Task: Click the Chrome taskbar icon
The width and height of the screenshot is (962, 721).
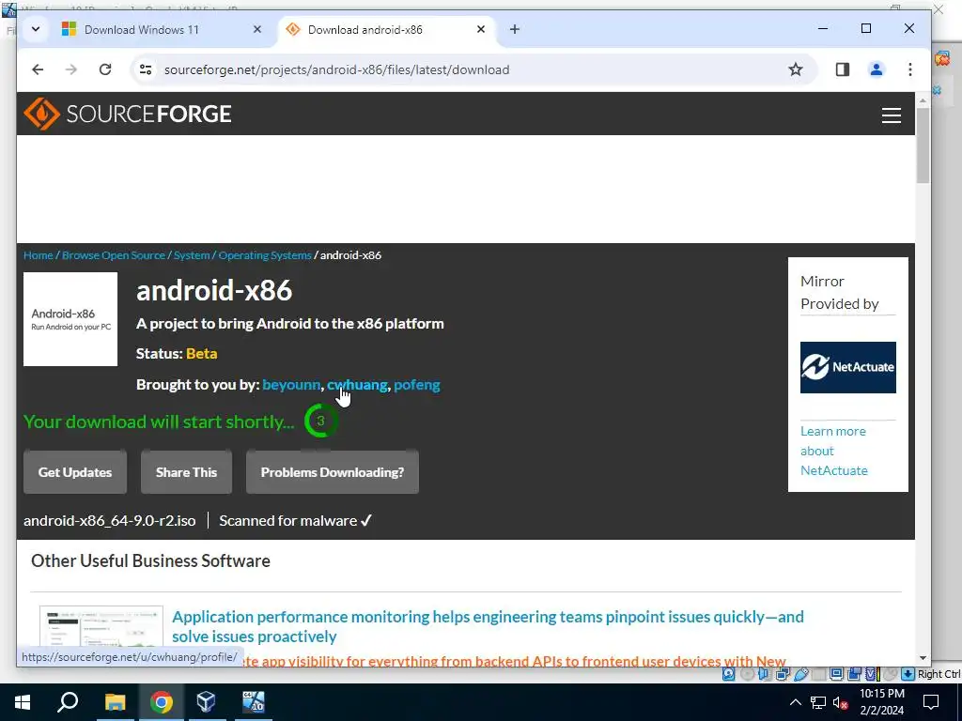Action: pyautogui.click(x=161, y=702)
